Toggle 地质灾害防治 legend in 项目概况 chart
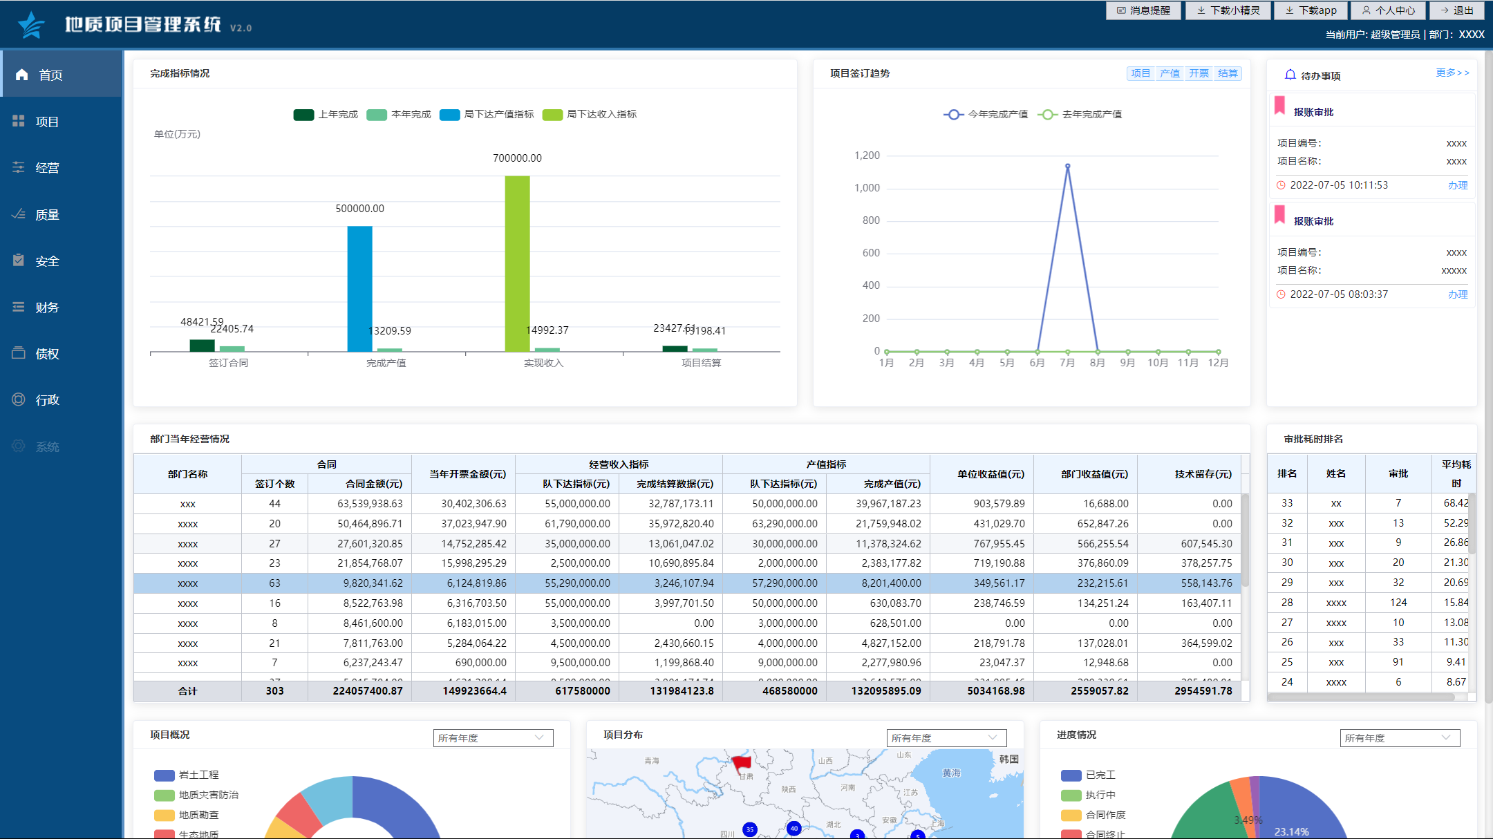 pyautogui.click(x=196, y=795)
